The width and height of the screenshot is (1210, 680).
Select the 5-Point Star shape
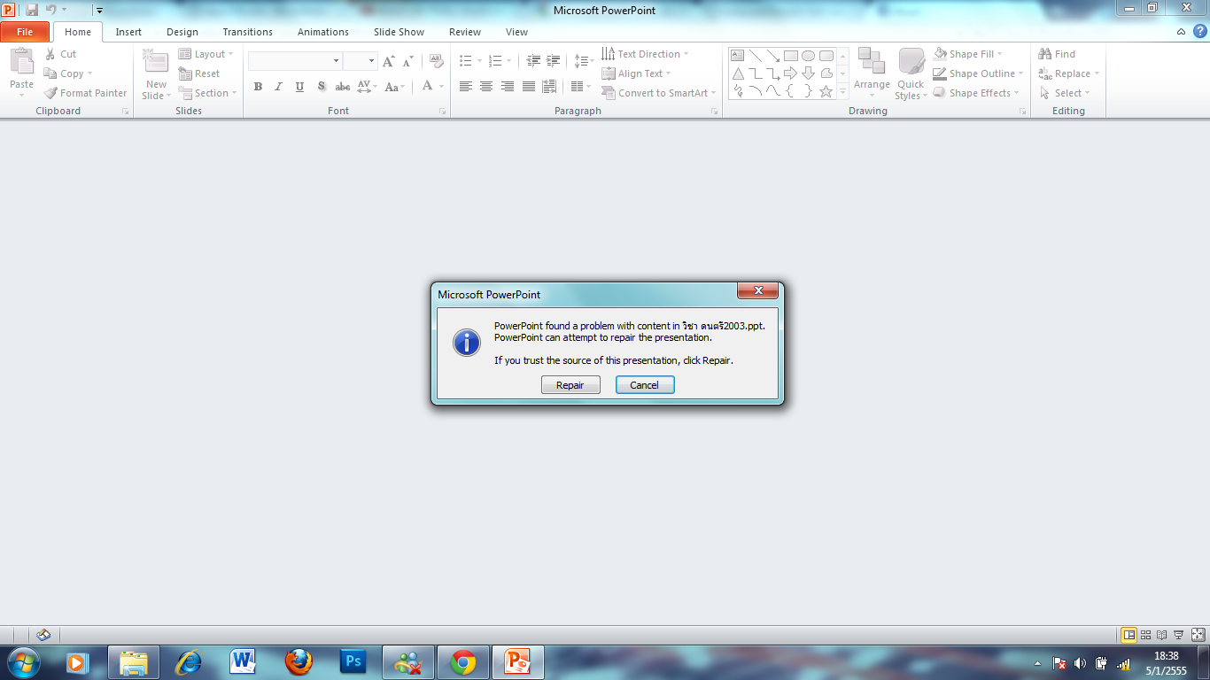pyautogui.click(x=826, y=91)
